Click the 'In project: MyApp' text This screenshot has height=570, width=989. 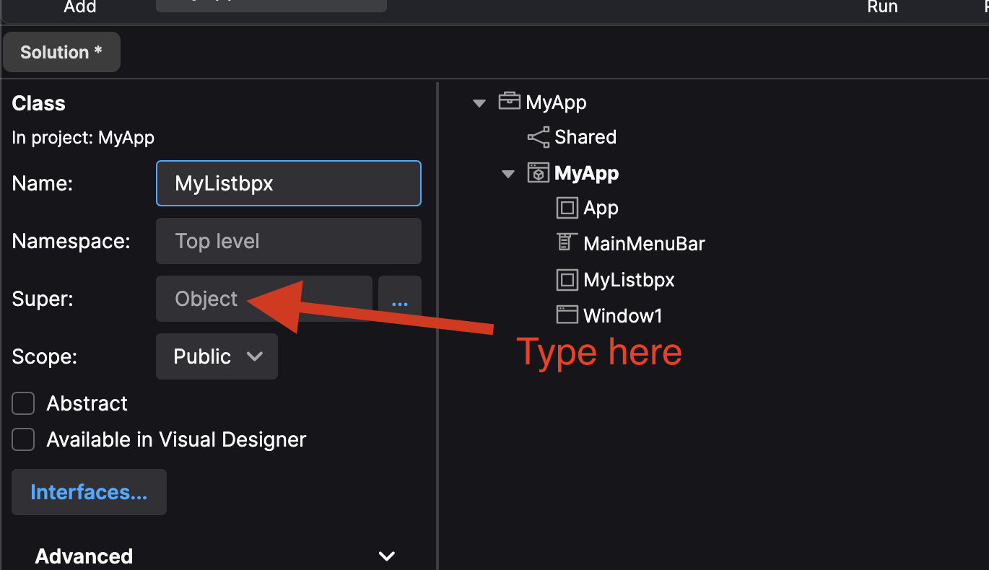point(83,137)
